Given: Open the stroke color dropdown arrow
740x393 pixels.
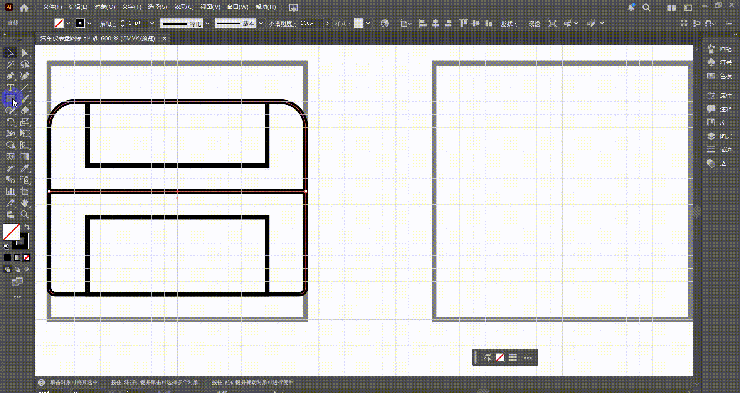Looking at the screenshot, I should coord(89,24).
